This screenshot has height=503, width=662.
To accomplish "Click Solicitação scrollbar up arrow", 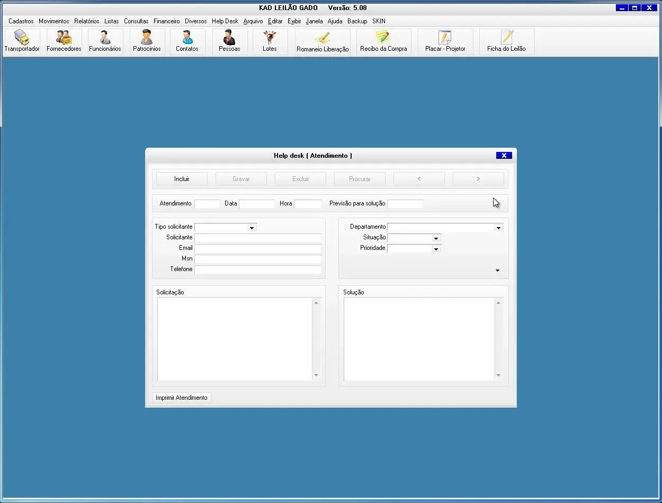I will point(316,303).
